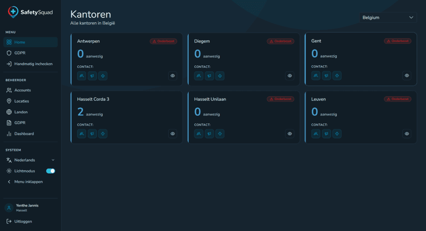Screen dimensions: 426x231
Task: Click the Diegem card title
Action: pos(202,41)
